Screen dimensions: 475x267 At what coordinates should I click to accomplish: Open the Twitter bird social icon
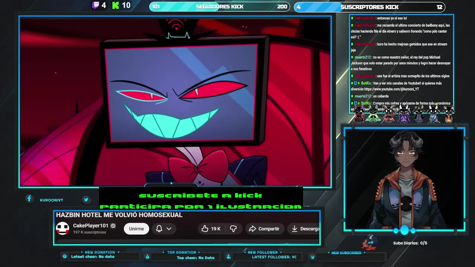(86, 200)
